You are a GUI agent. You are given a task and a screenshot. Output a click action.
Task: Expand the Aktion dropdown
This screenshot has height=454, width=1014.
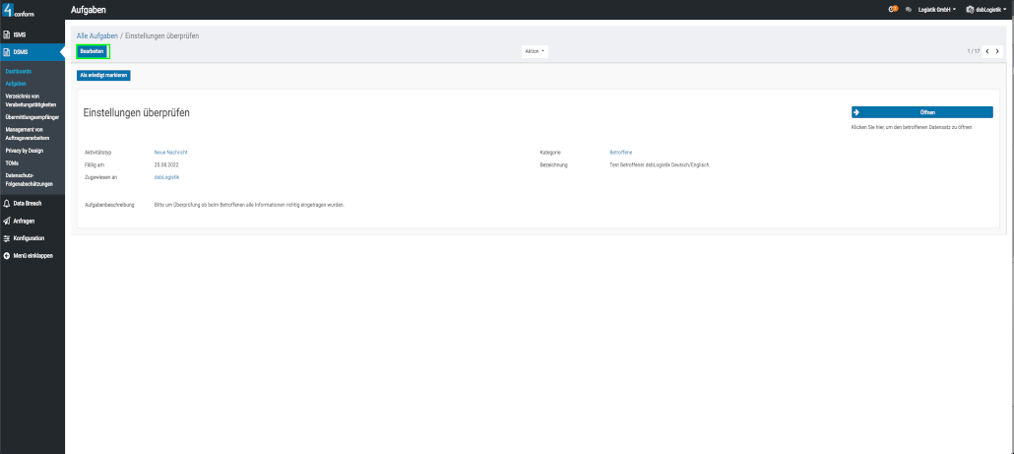point(535,51)
